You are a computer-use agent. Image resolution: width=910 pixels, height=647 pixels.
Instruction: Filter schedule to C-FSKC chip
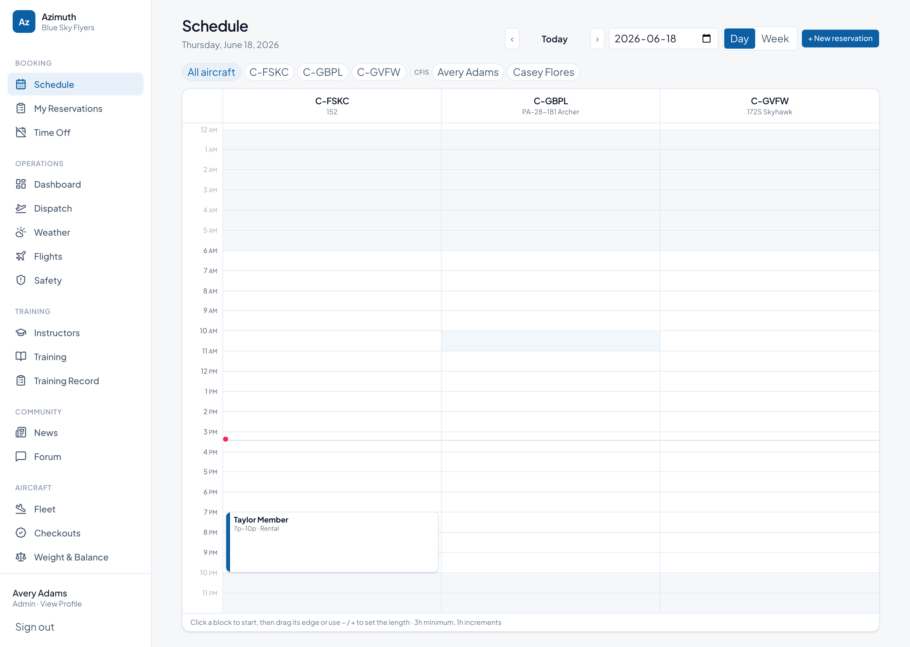tap(269, 72)
